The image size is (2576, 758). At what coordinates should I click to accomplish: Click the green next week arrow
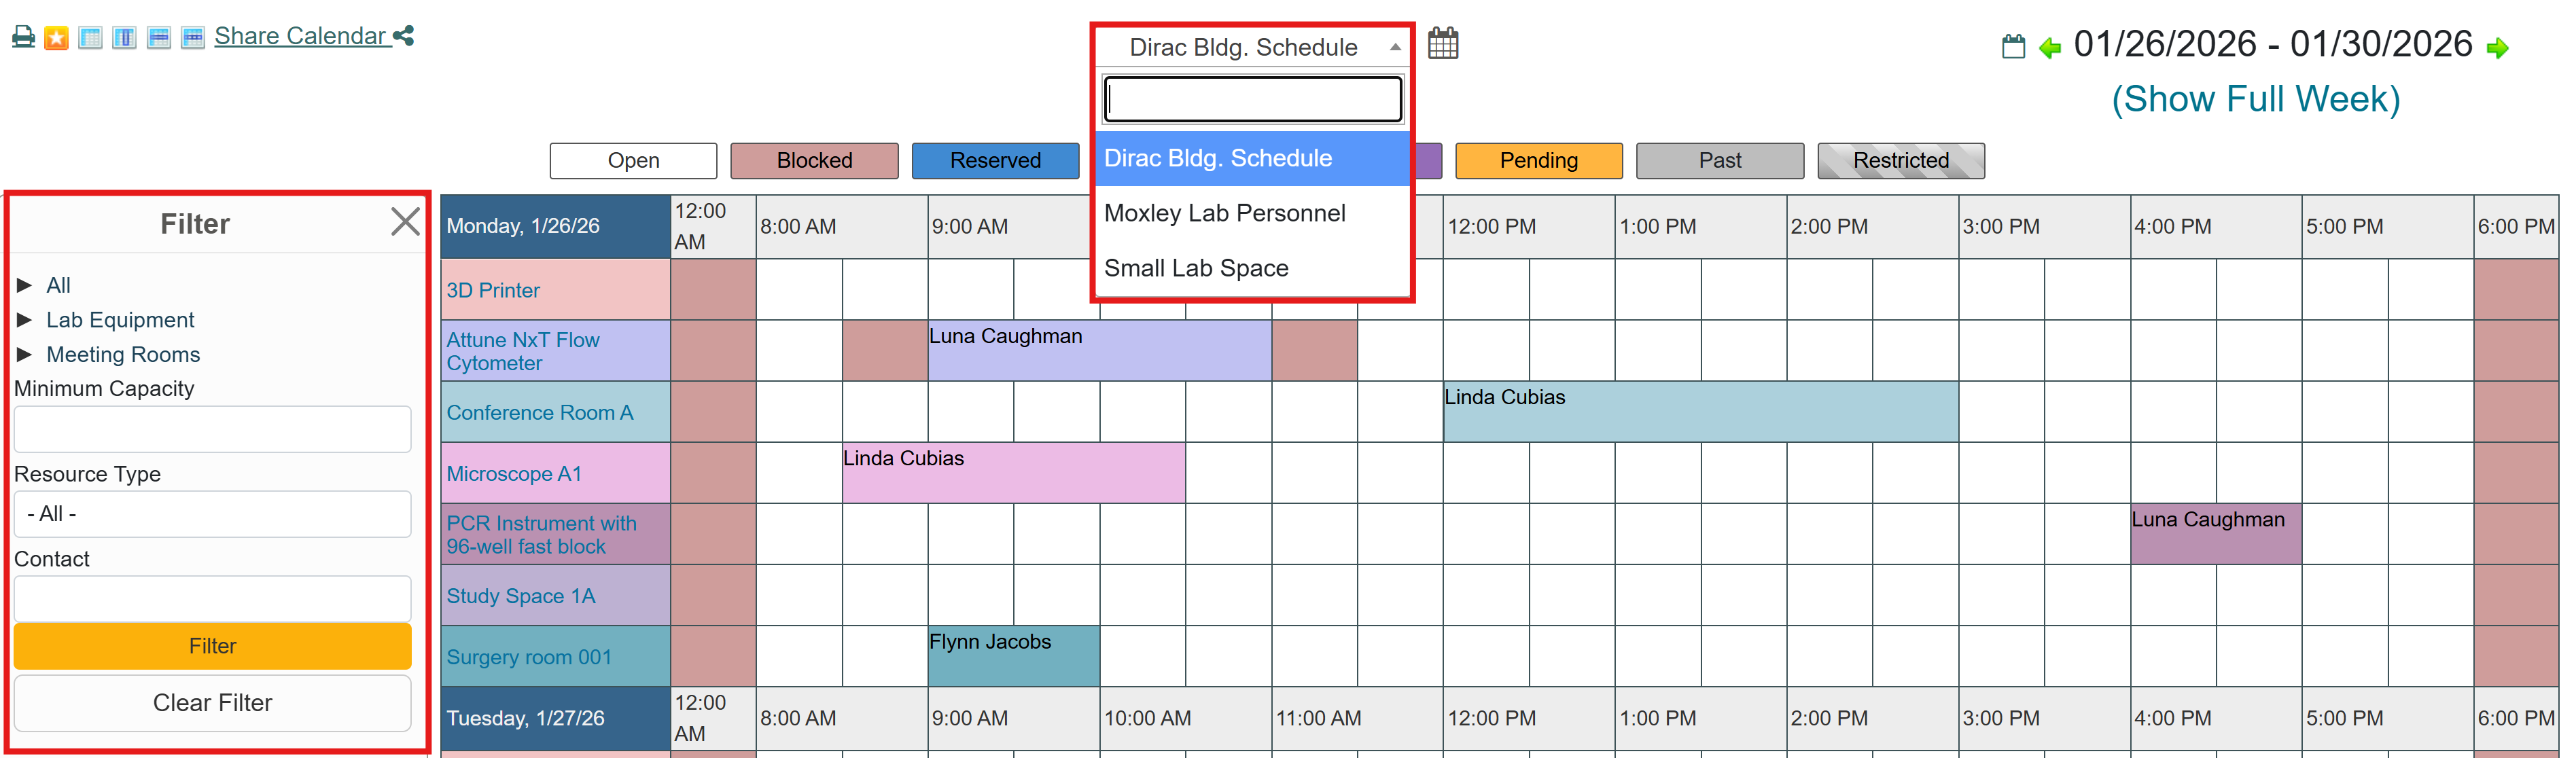click(2497, 48)
